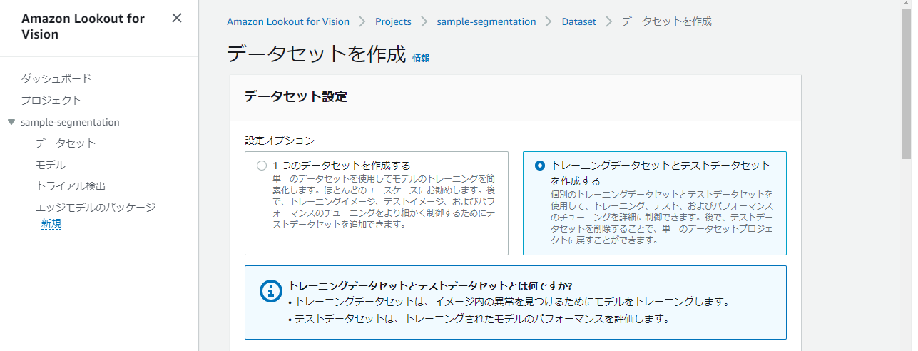Click the Projects breadcrumb link
918x351 pixels.
tap(393, 21)
